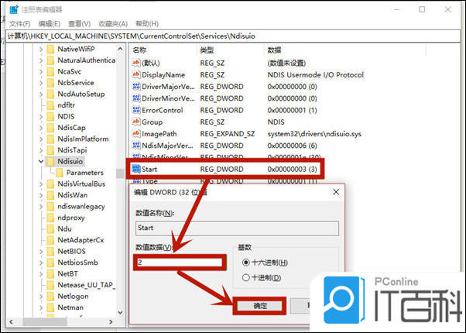Click the NdisCap folder icon
466x333 pixels.
click(50, 128)
